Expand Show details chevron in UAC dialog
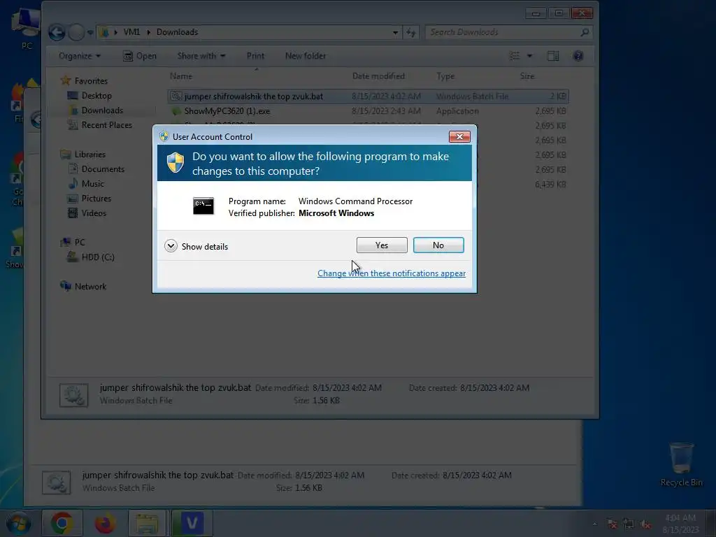This screenshot has width=716, height=537. pos(171,246)
